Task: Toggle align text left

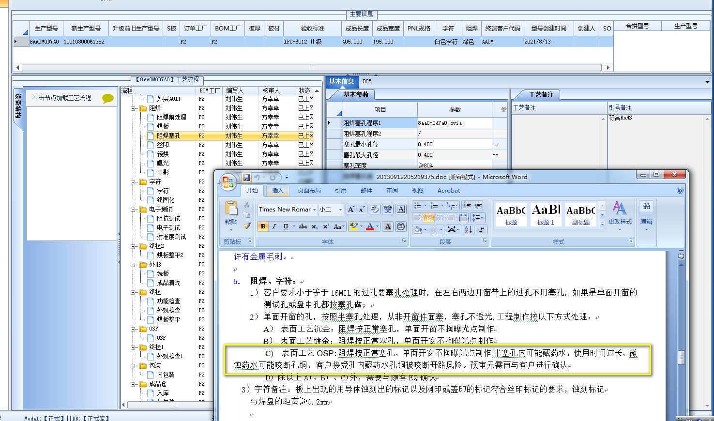Action: coord(418,218)
